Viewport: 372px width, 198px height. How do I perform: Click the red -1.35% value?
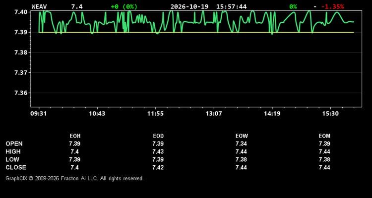pyautogui.click(x=332, y=6)
